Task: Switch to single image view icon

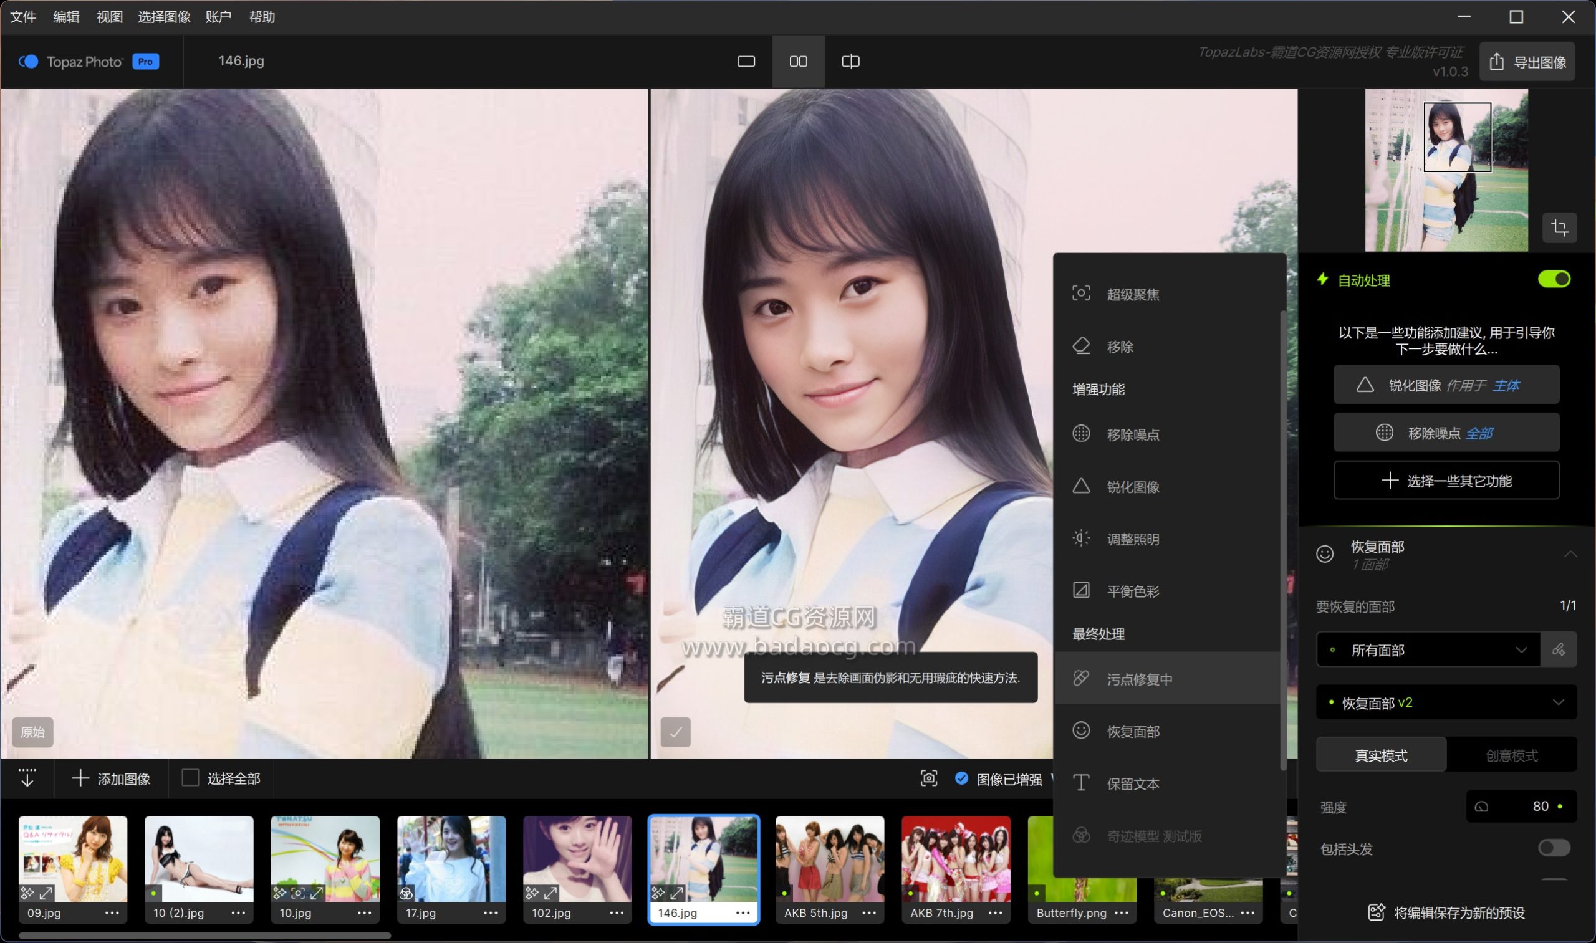Action: pos(746,62)
